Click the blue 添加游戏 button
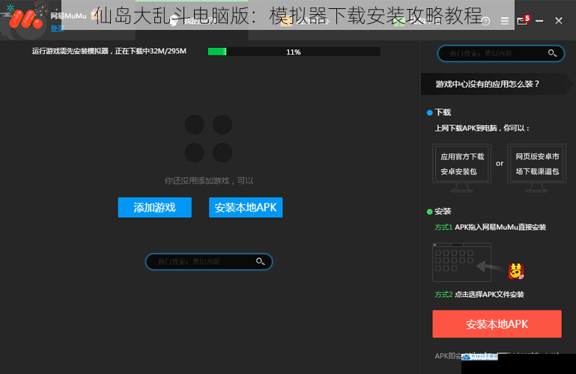Viewport: 576px width, 374px height. pyautogui.click(x=154, y=207)
